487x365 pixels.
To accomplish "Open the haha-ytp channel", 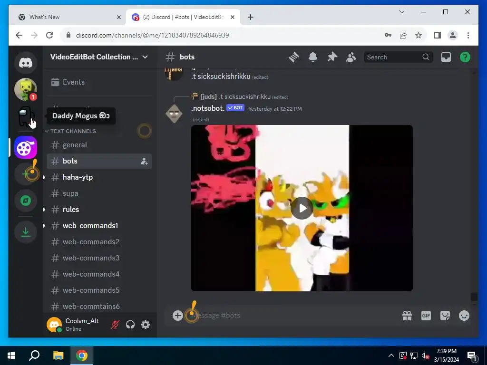I will [99, 177].
